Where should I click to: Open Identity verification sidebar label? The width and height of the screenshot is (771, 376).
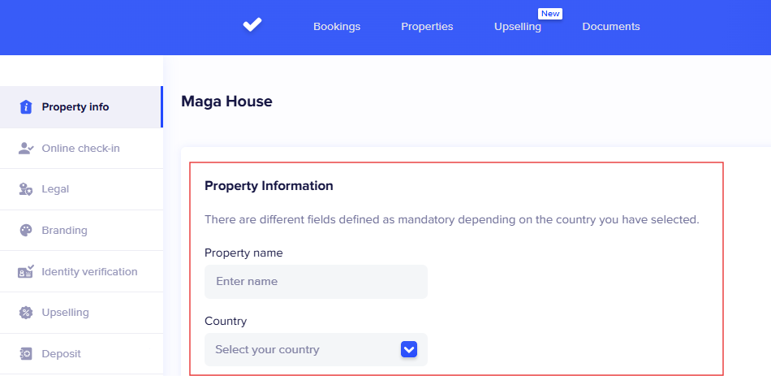point(89,272)
